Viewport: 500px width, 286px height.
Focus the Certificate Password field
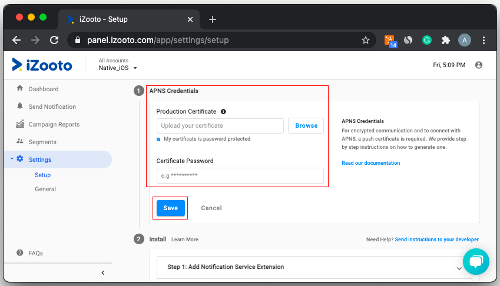click(x=240, y=175)
